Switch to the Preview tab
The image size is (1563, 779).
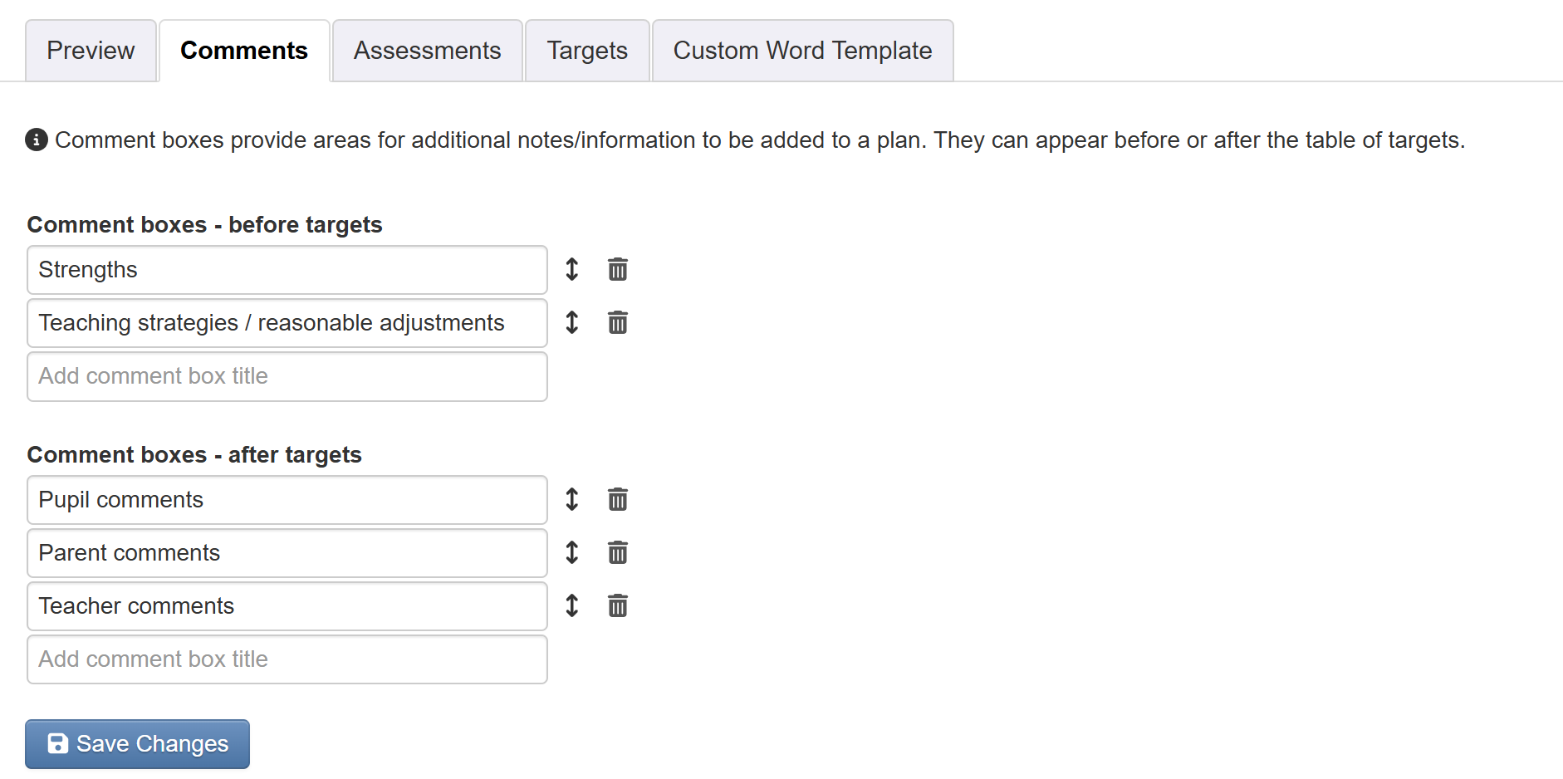click(91, 51)
